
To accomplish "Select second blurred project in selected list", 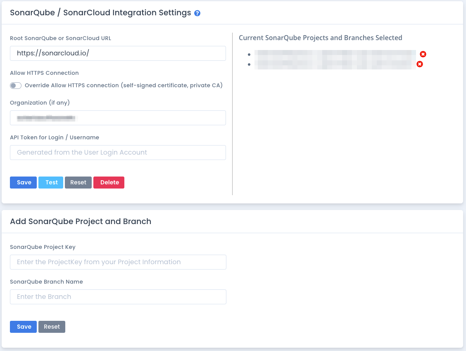I will pyautogui.click(x=335, y=64).
